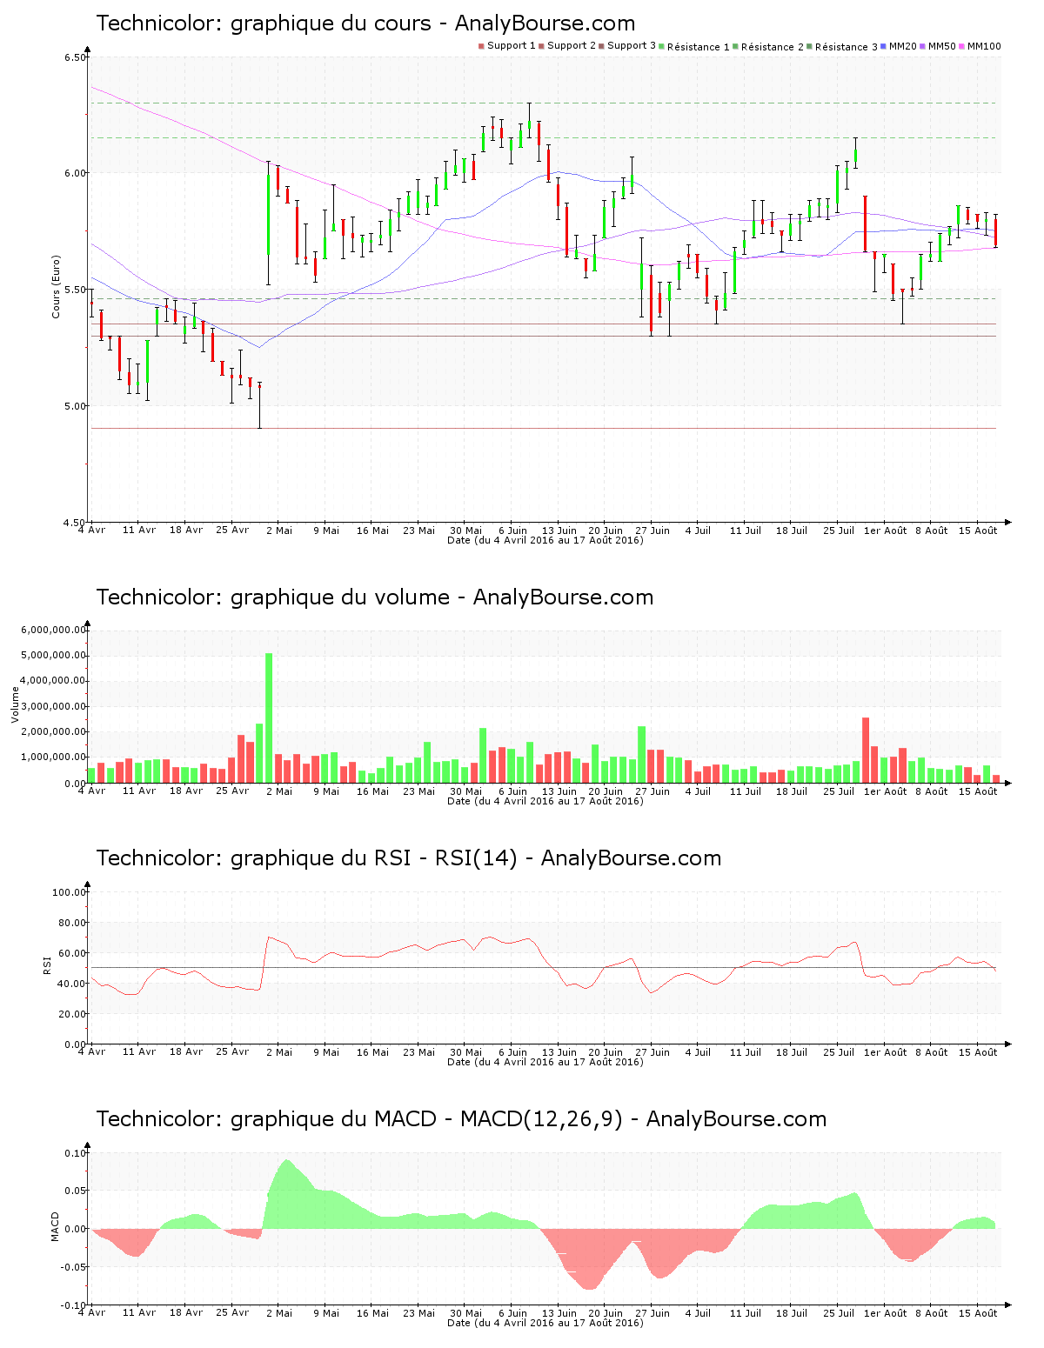1044x1348 pixels.
Task: Click the '1er Août' date under price chart
Action: [885, 531]
